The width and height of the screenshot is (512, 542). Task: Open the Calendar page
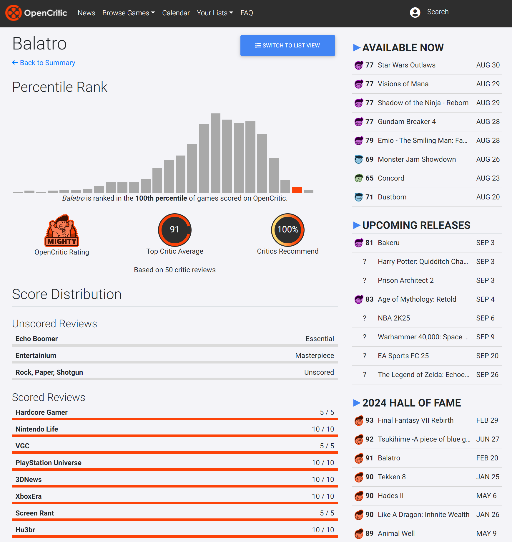(x=176, y=13)
